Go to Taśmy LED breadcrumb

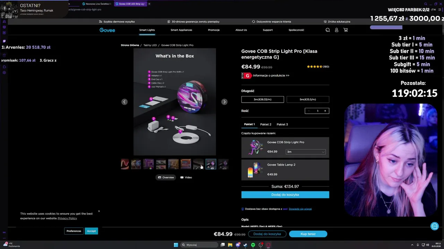[x=150, y=45]
